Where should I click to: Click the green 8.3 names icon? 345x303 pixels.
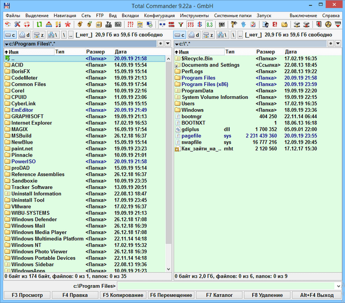(209, 25)
